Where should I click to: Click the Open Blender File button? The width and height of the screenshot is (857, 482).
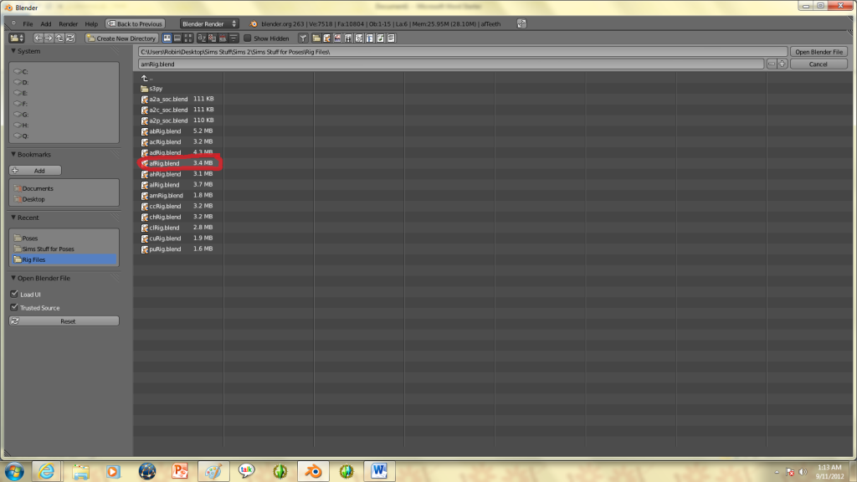819,52
